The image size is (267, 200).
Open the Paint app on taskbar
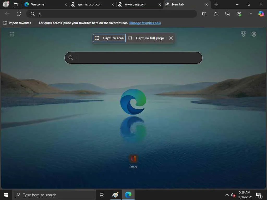115,195
